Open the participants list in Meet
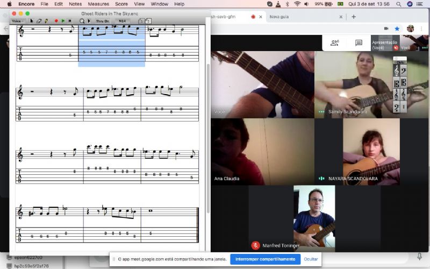430x269 pixels. (334, 43)
